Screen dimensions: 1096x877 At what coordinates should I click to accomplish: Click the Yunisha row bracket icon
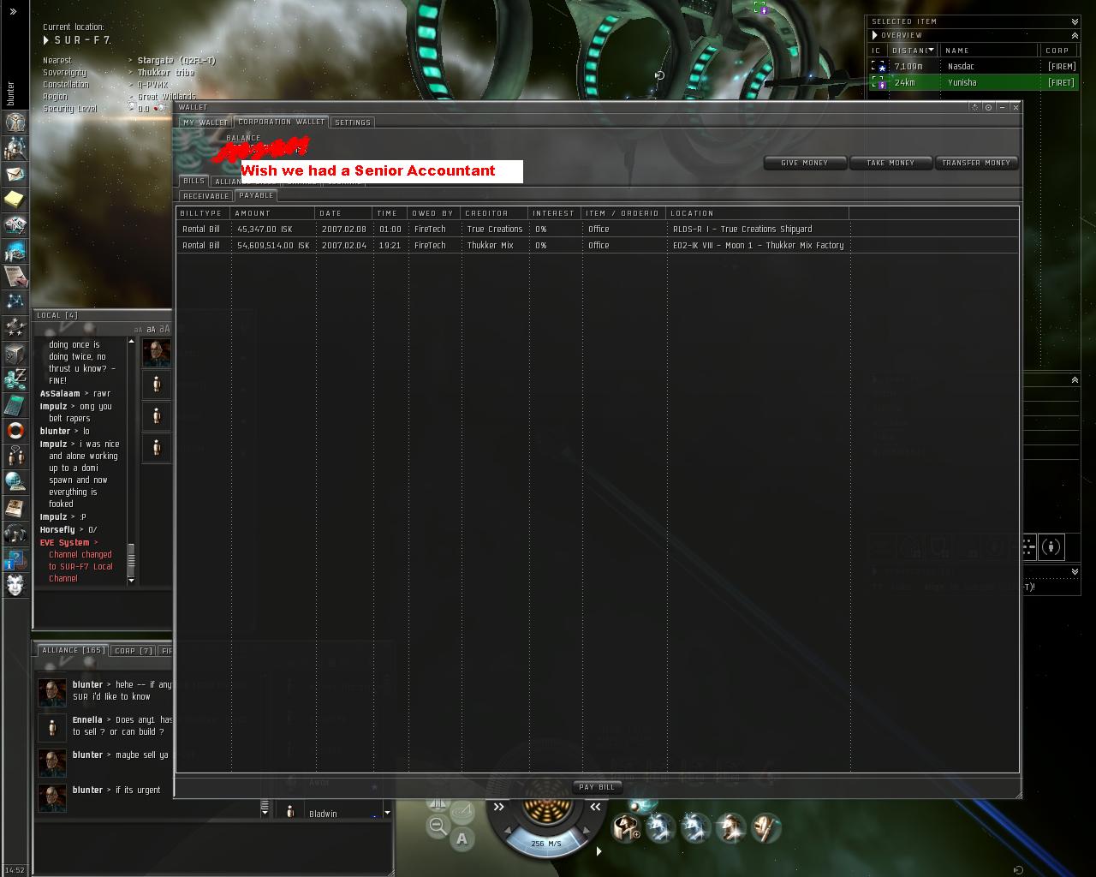coord(878,83)
